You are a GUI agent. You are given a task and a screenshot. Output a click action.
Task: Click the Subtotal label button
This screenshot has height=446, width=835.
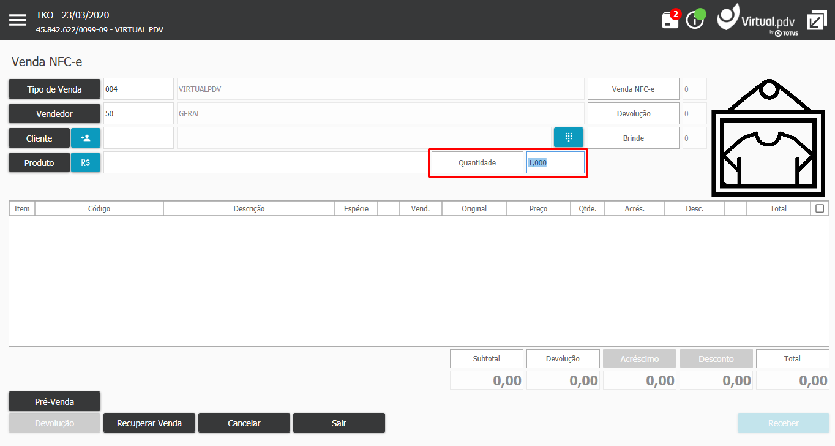[487, 358]
